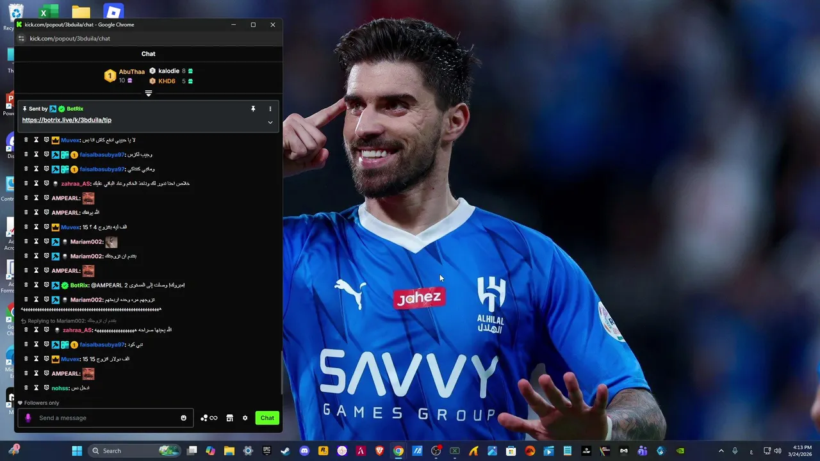Click Mariam002's emote image thumbnail

tap(111, 242)
